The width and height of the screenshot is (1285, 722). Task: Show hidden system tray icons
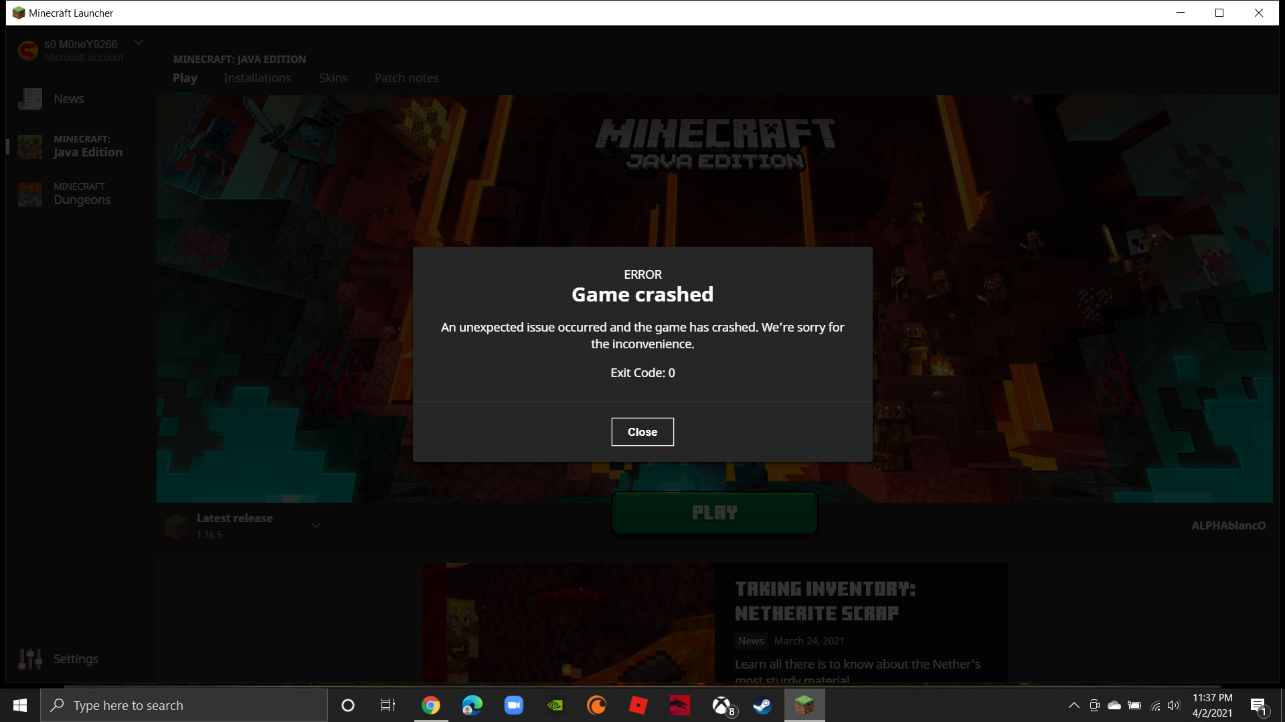point(1074,705)
